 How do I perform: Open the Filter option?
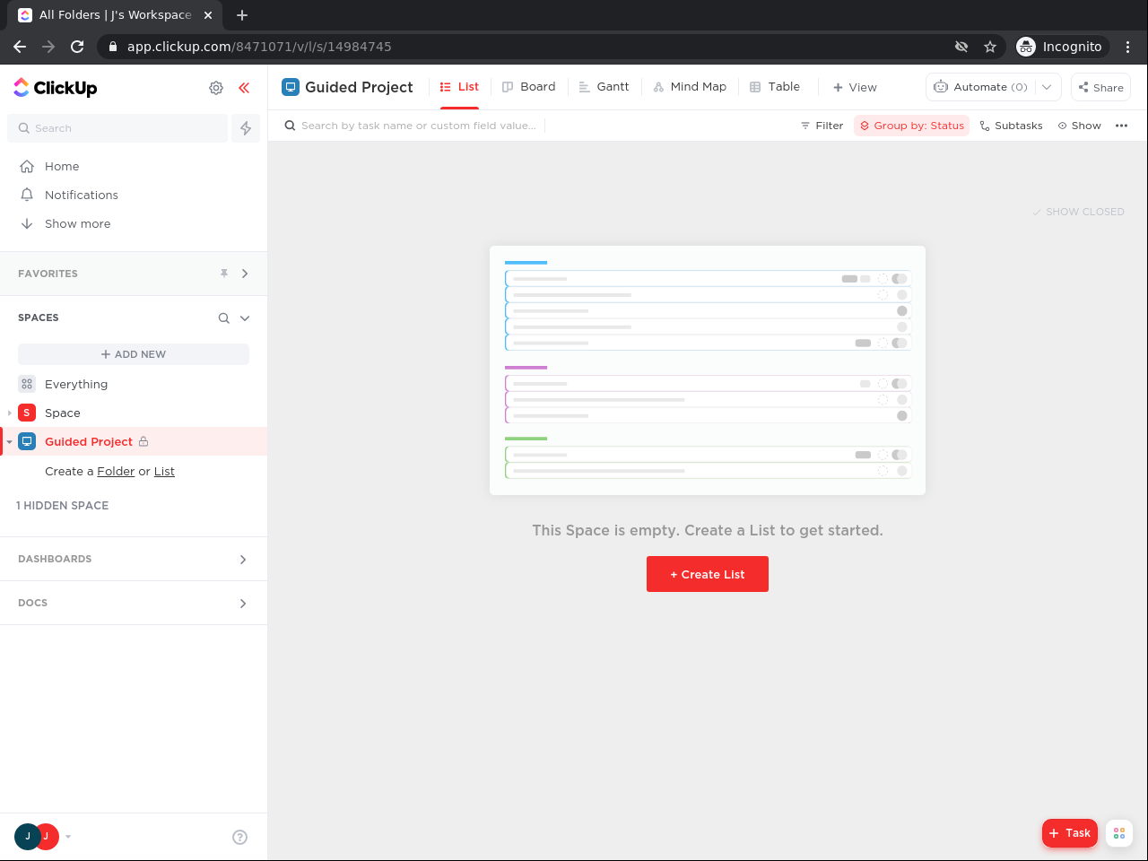(x=822, y=126)
